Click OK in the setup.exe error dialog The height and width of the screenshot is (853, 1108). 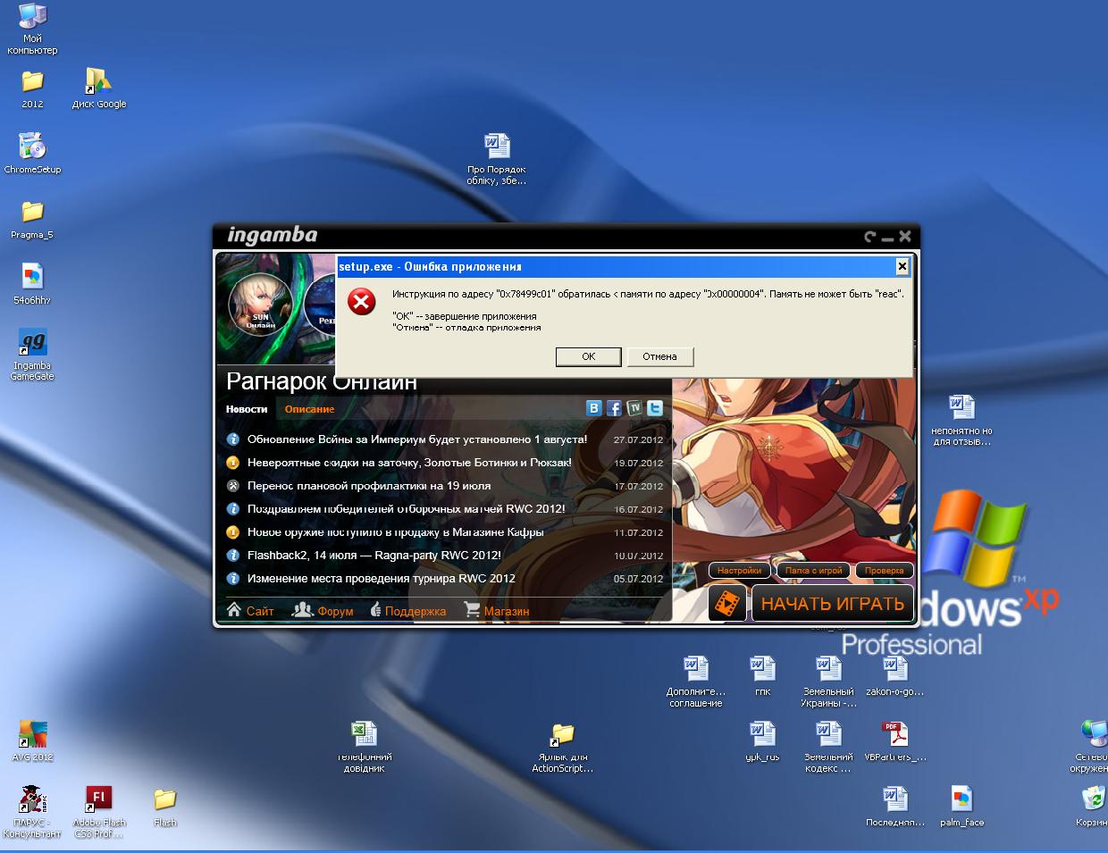point(588,356)
